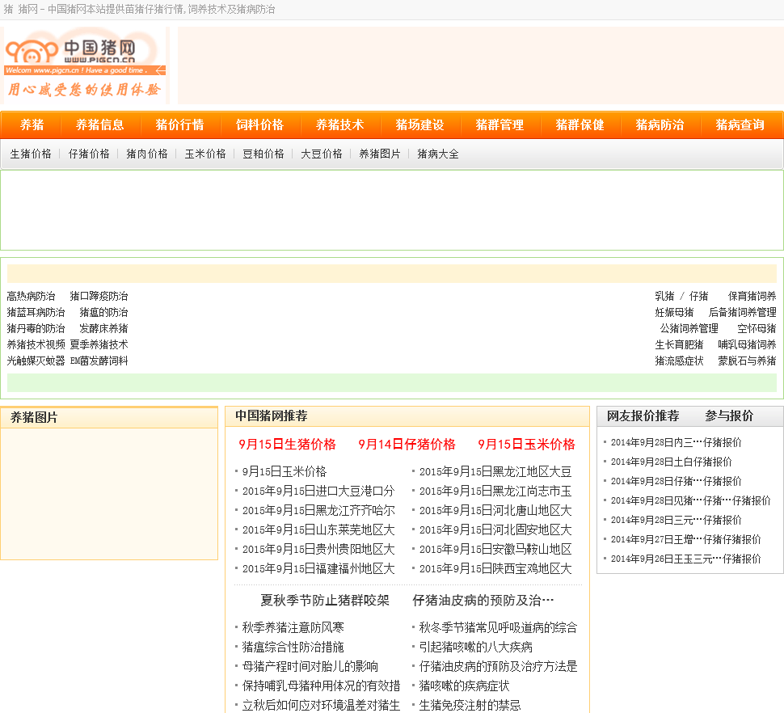Open the 光触媒灭蚊器 link
Image resolution: width=784 pixels, height=713 pixels.
[x=36, y=361]
